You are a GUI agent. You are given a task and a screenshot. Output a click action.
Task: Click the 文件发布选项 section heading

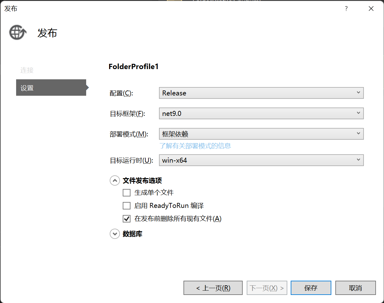142,181
